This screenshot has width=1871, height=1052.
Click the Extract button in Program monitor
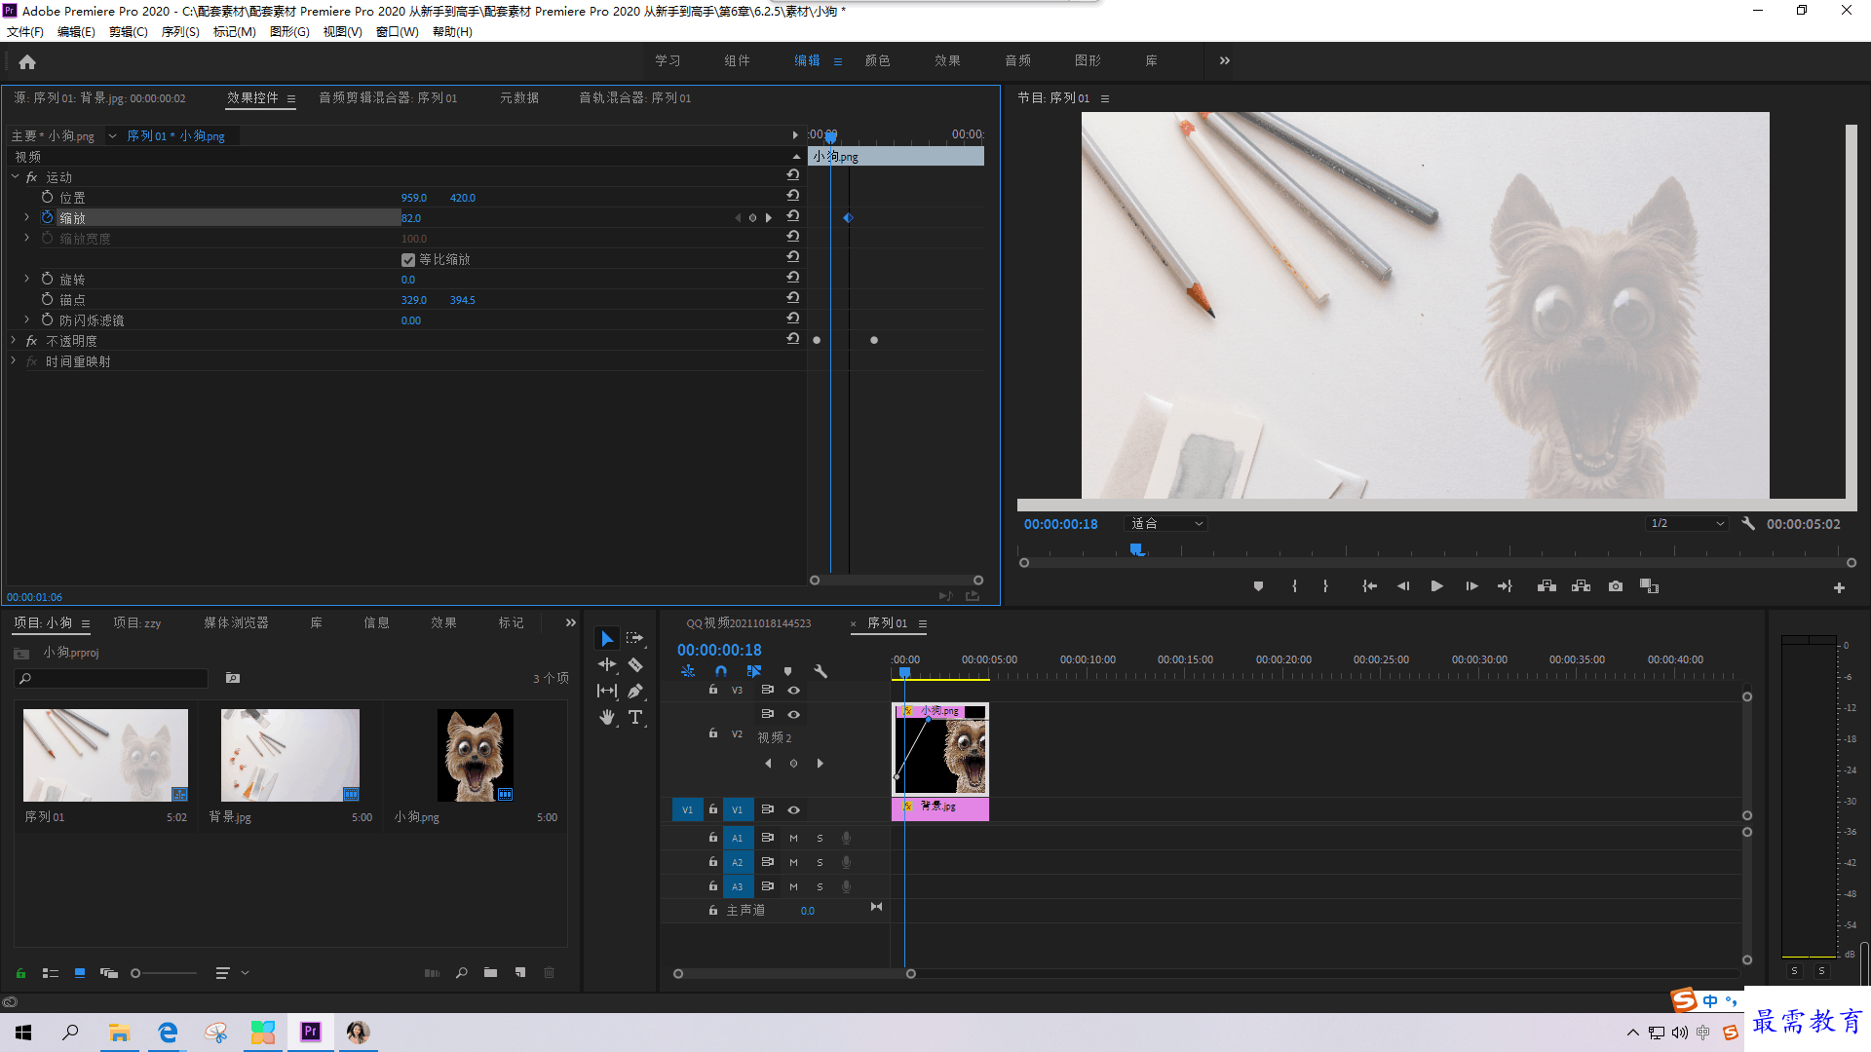[1581, 586]
